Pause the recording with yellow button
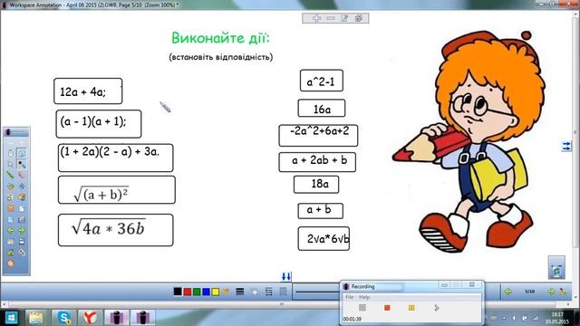This screenshot has width=580, height=326. point(411,308)
